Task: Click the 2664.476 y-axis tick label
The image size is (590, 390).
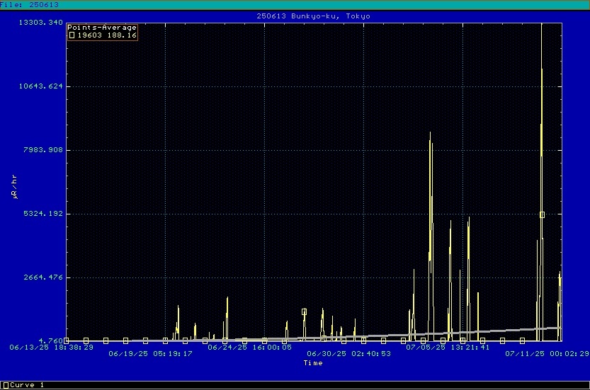Action: pos(45,277)
